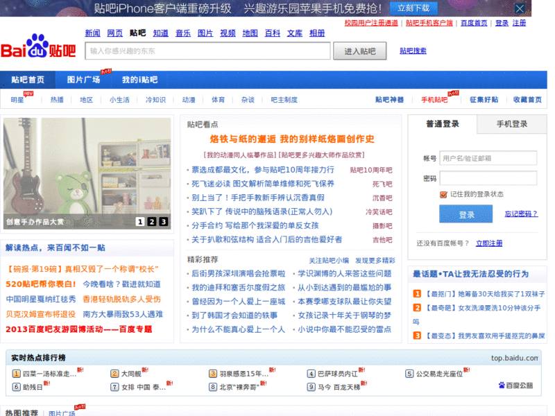Viewport: 555px width, 416px height.
Task: Click the 进入贴吧 button
Action: click(x=359, y=51)
